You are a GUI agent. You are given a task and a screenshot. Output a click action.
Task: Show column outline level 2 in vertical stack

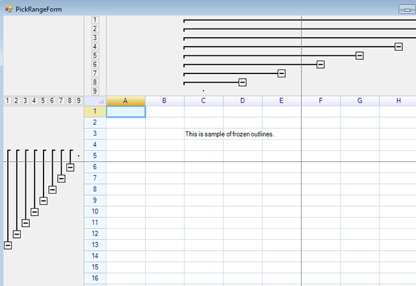pyautogui.click(x=96, y=29)
